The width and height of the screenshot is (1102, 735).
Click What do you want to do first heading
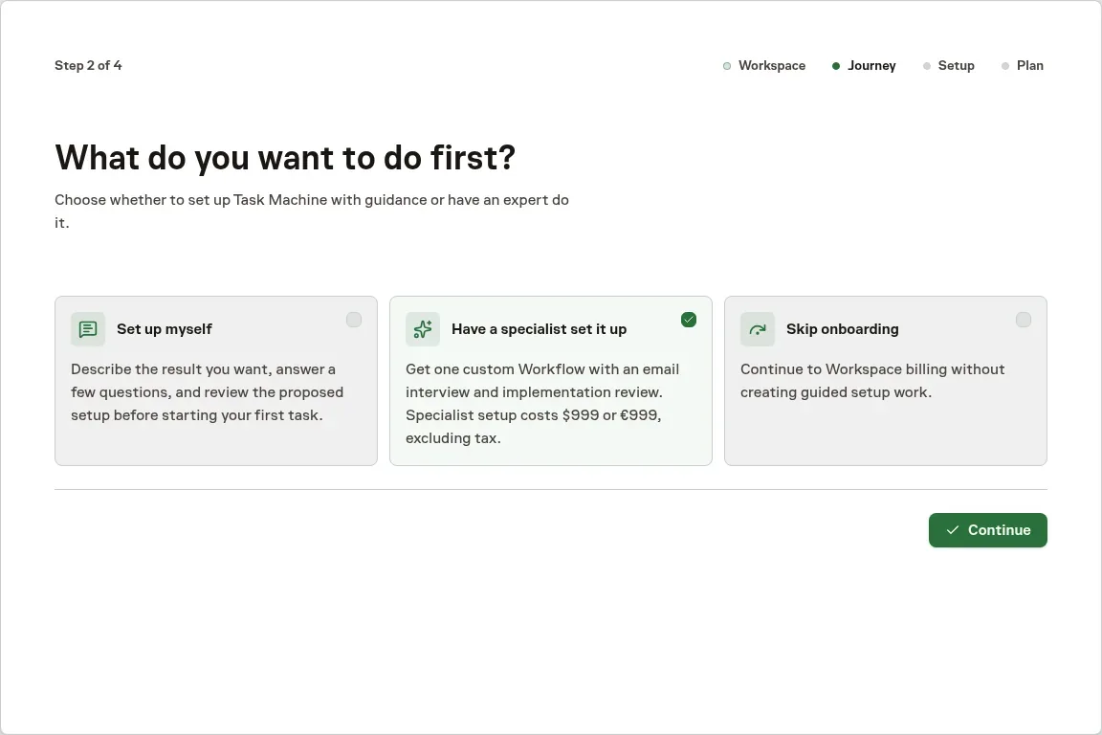[x=285, y=158]
